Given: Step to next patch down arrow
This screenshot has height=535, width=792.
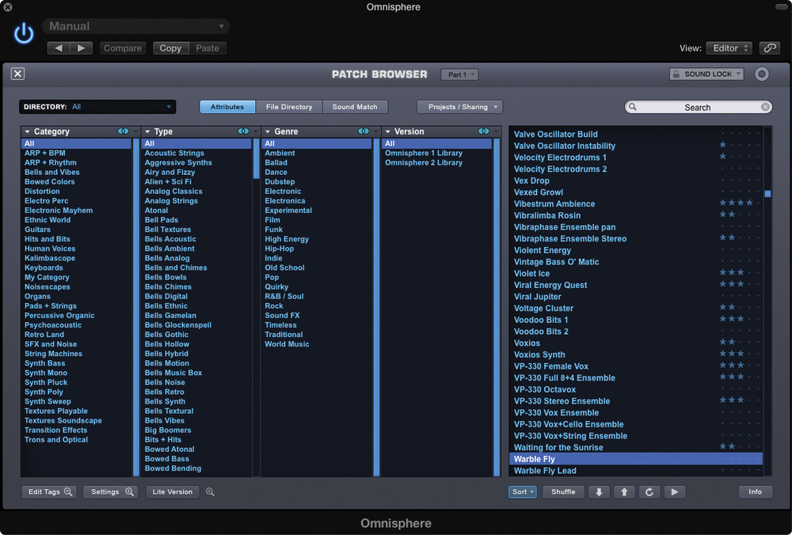Looking at the screenshot, I should [x=599, y=491].
